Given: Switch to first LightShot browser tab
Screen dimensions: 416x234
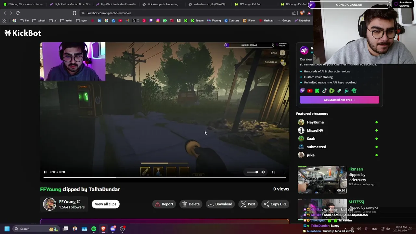Looking at the screenshot, I should coord(69,4).
